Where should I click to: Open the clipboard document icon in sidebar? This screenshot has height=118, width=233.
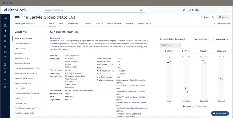[5, 65]
